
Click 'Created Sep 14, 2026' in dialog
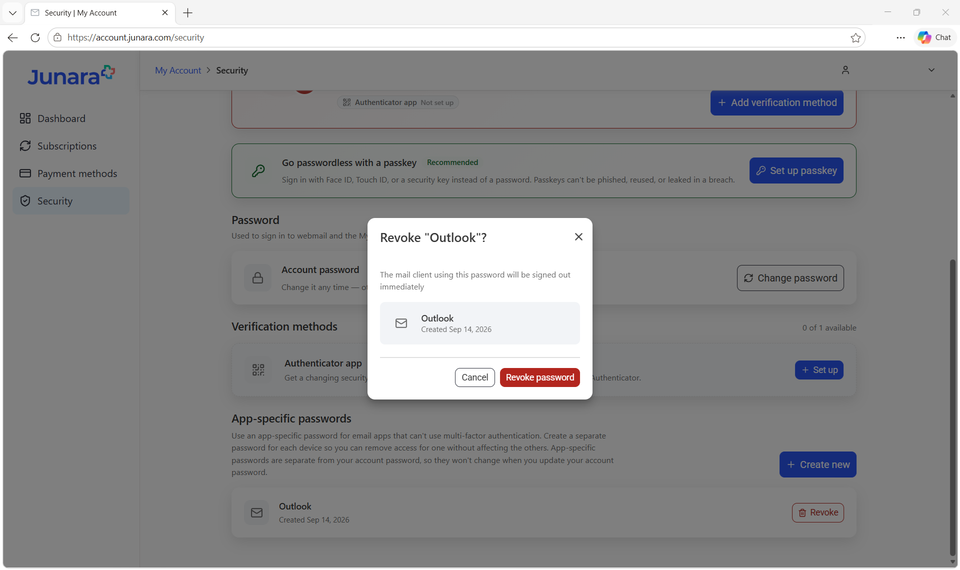(x=456, y=329)
